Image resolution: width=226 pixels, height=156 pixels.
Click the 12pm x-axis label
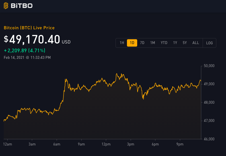[x=106, y=144]
